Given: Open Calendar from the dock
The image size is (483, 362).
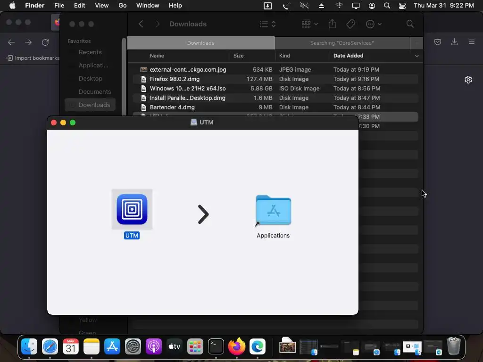Looking at the screenshot, I should point(71,346).
